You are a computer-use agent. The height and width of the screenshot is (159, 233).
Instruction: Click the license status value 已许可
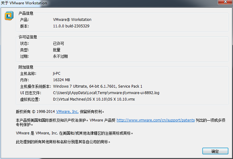(58, 43)
